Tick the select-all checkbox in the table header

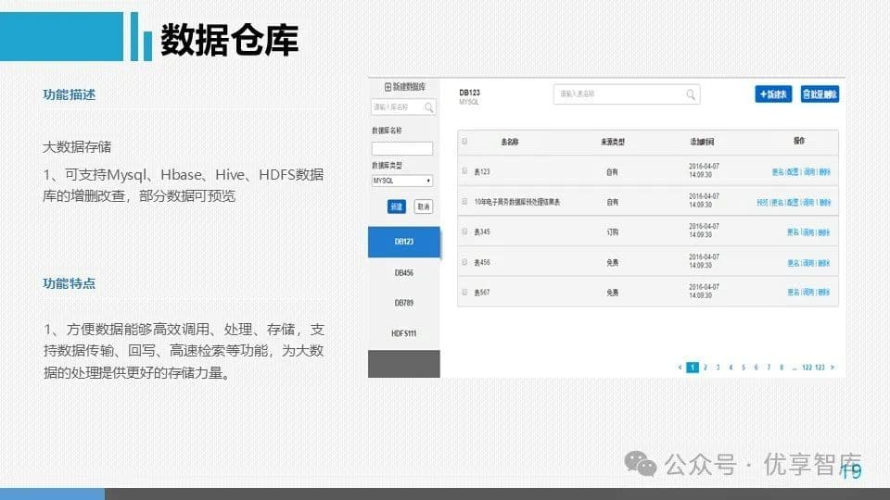(464, 141)
